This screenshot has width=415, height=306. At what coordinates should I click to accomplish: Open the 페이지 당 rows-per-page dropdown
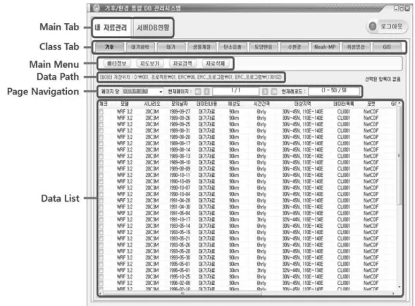tap(143, 92)
